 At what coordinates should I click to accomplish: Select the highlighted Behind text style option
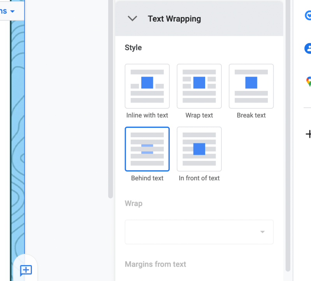[147, 149]
